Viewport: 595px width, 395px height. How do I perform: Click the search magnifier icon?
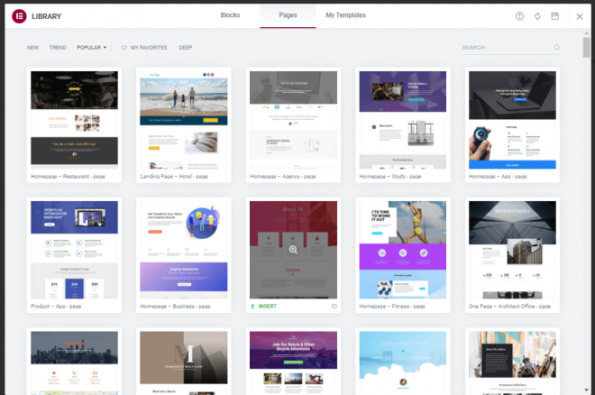pyautogui.click(x=556, y=48)
